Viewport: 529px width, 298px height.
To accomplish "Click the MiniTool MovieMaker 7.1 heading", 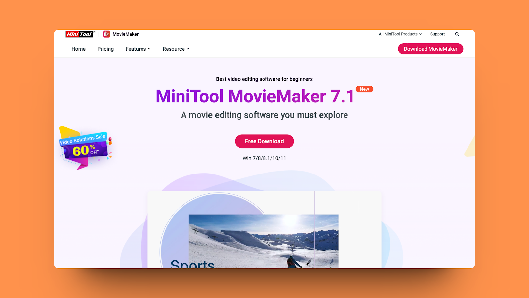I will tap(255, 96).
